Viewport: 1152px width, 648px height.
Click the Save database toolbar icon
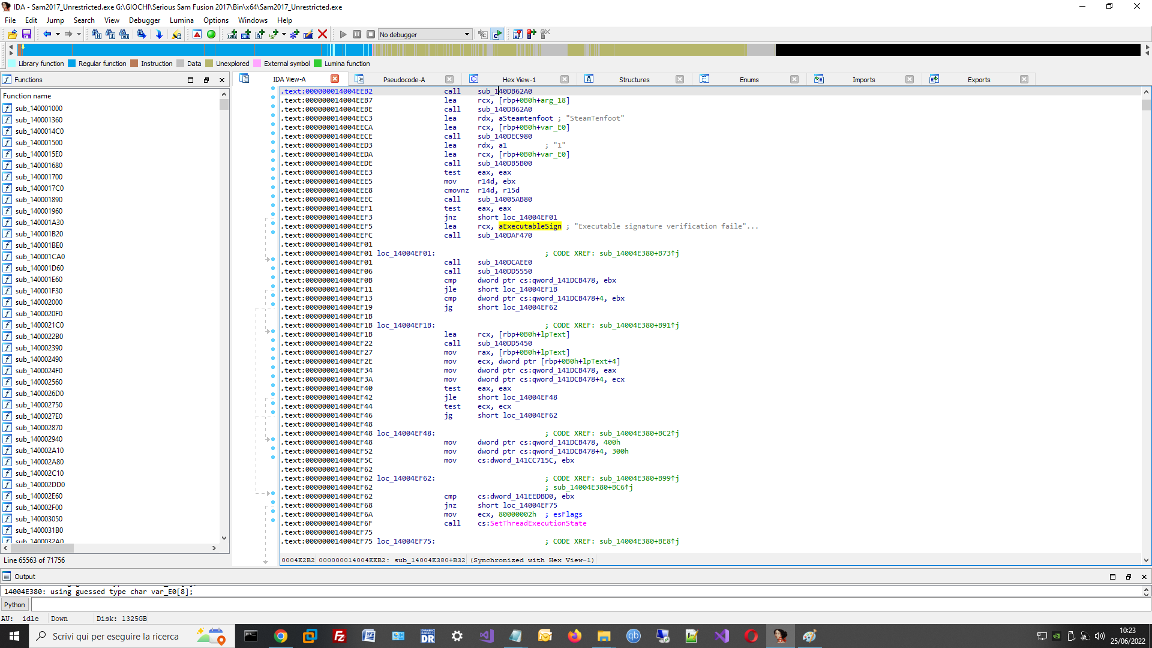point(26,34)
